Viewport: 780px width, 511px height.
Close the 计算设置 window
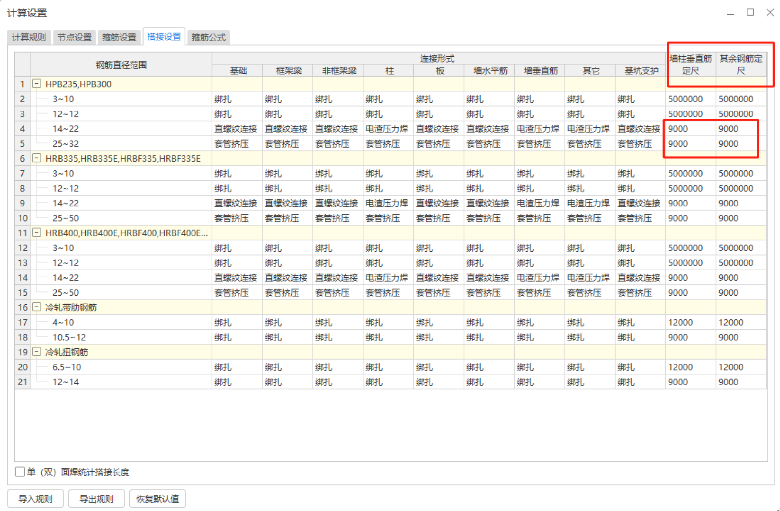coord(770,12)
